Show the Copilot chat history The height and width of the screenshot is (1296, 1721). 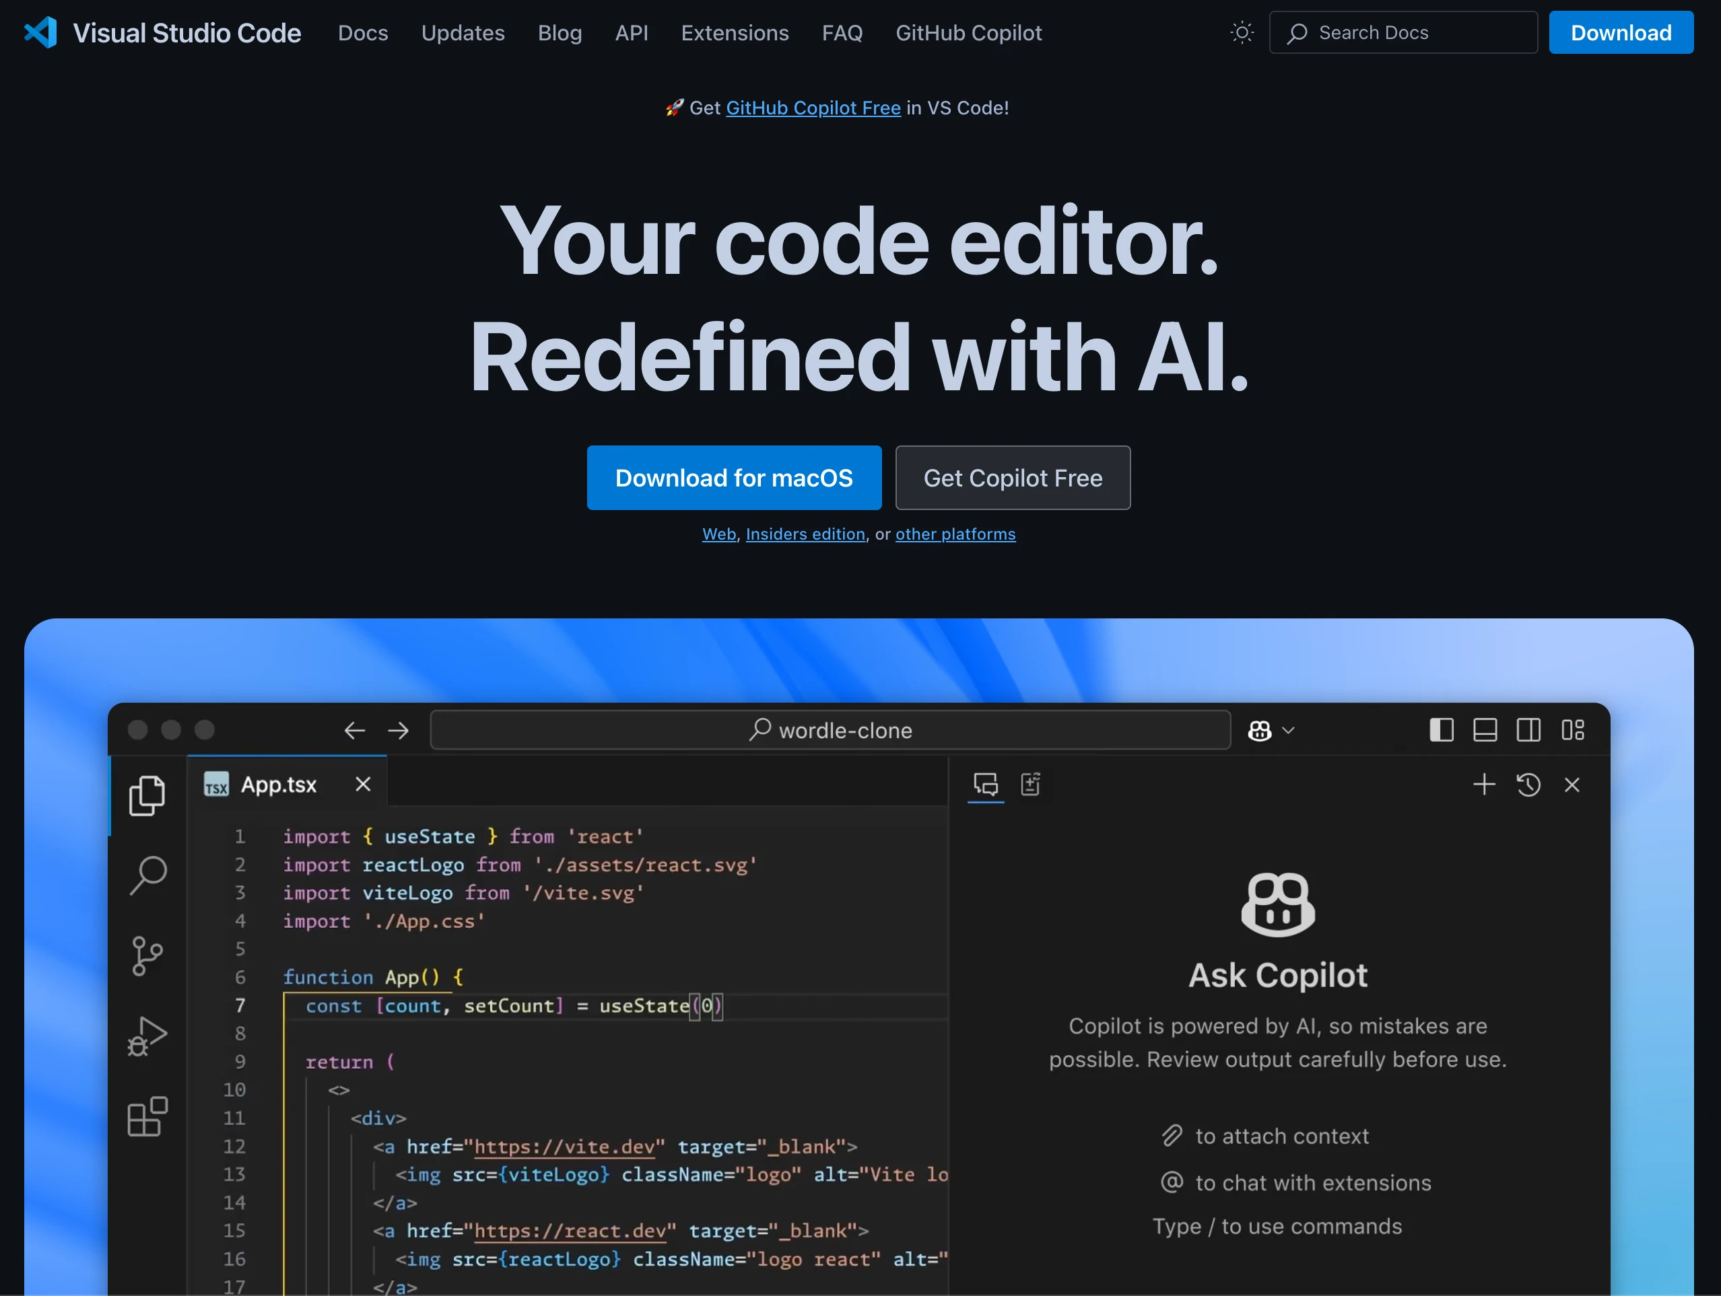click(x=1528, y=785)
